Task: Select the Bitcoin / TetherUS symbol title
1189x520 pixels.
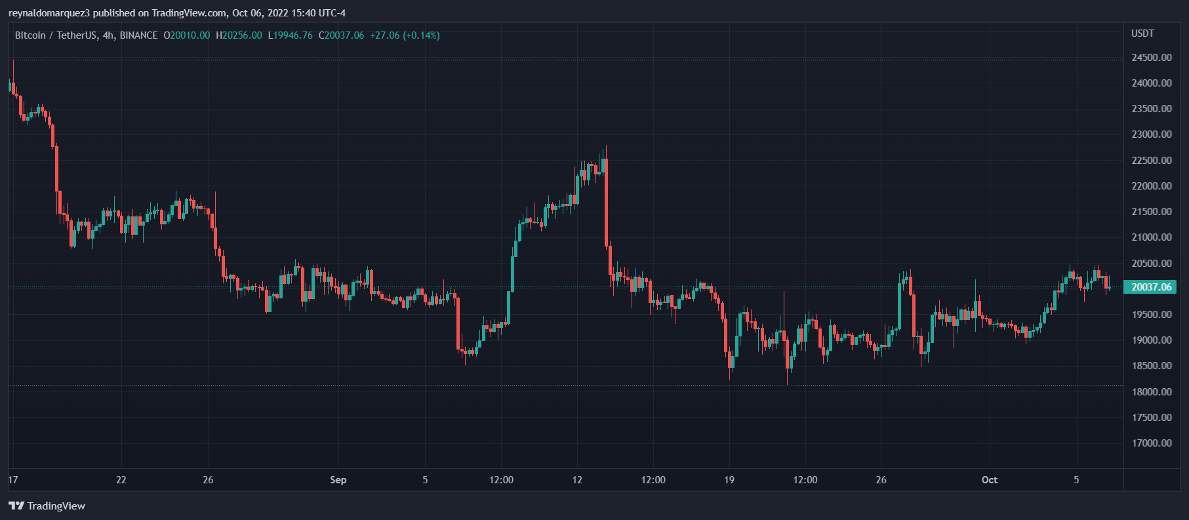Action: coord(86,35)
